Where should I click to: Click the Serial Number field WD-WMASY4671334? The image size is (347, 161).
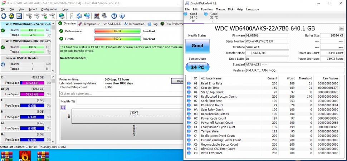coord(267,42)
